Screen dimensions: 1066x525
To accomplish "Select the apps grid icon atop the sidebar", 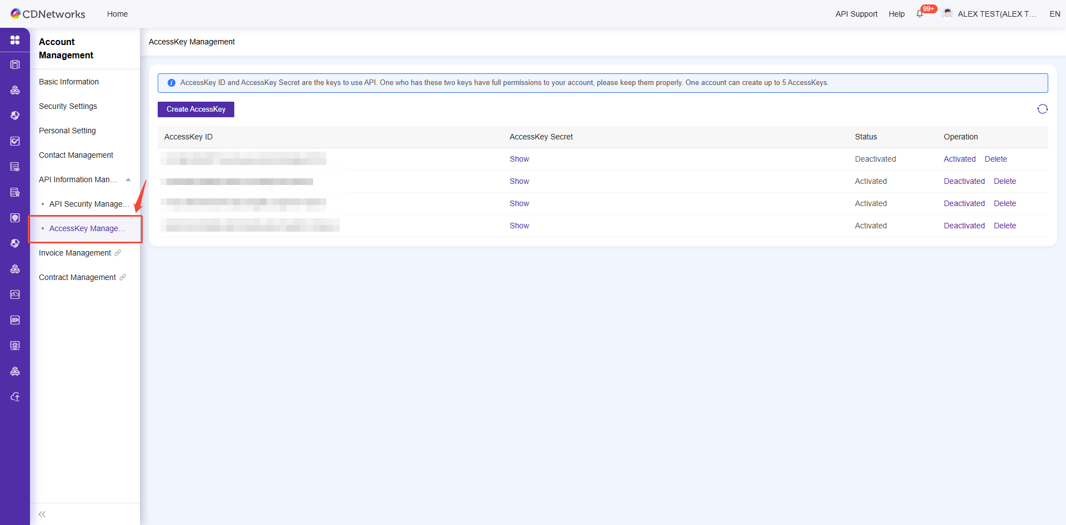I will coord(15,39).
